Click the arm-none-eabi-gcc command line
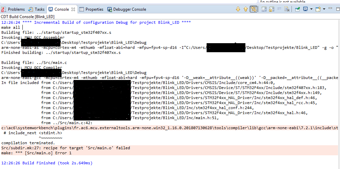This screenshot has width=340, height=169. pyautogui.click(x=170, y=78)
